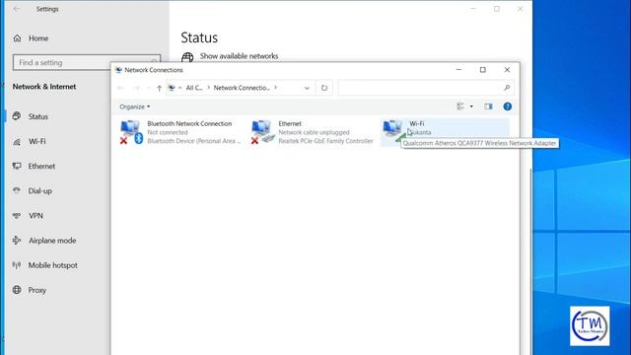Click the Proxy globe sidebar icon

(x=17, y=289)
